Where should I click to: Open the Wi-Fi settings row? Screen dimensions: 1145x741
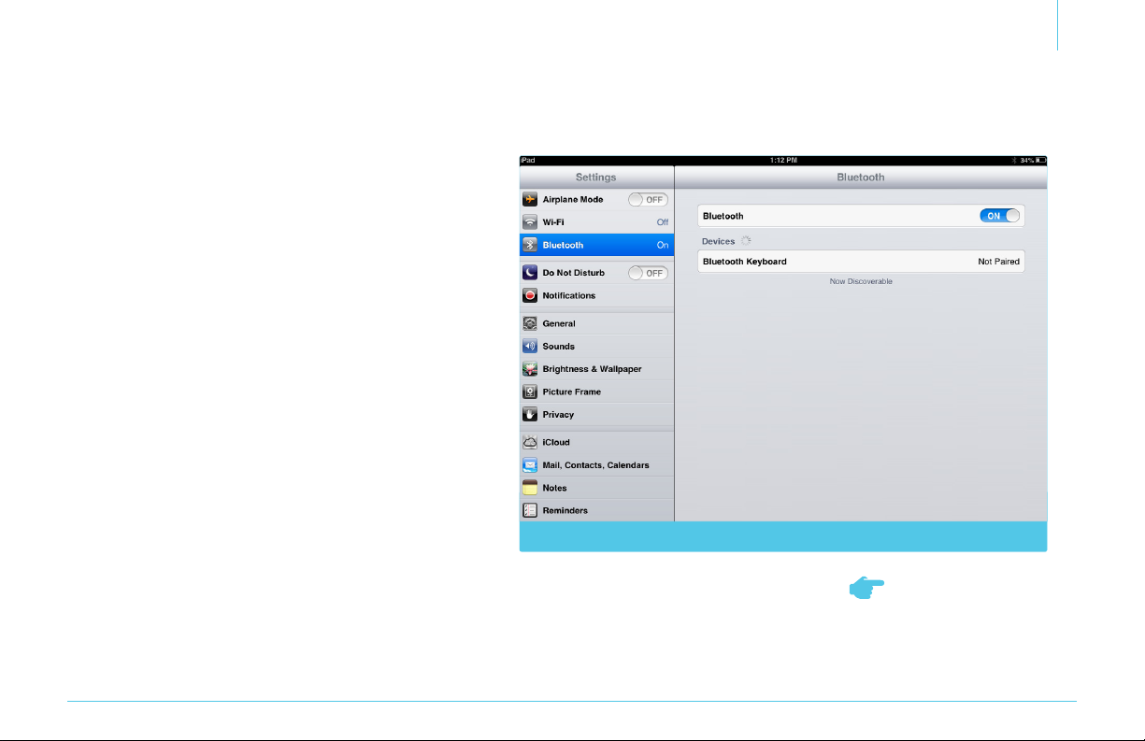point(596,222)
